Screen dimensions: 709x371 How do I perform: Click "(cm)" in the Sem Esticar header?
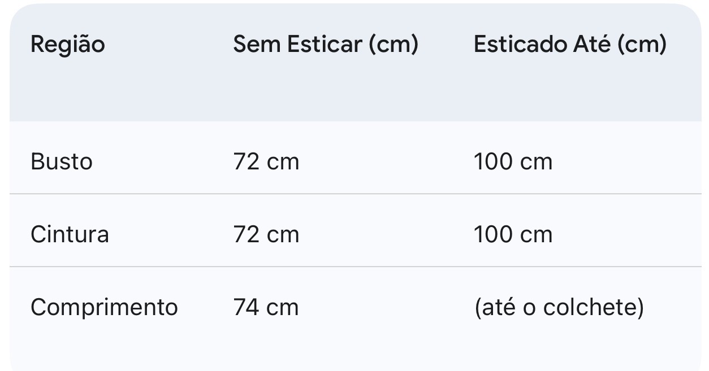(394, 44)
